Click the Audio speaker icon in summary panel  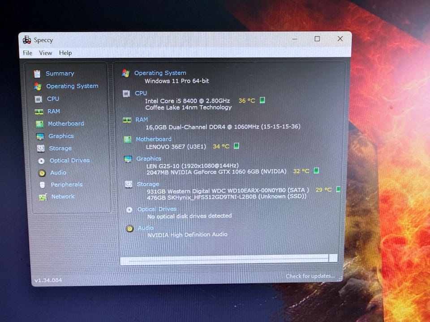(x=130, y=229)
